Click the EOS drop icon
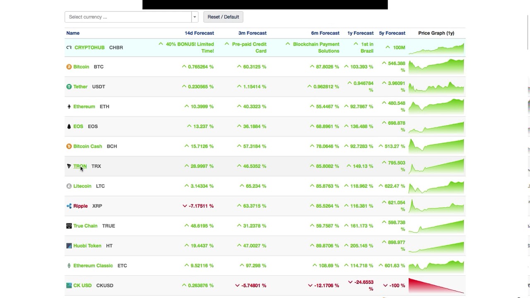This screenshot has height=298, width=530. (69, 126)
